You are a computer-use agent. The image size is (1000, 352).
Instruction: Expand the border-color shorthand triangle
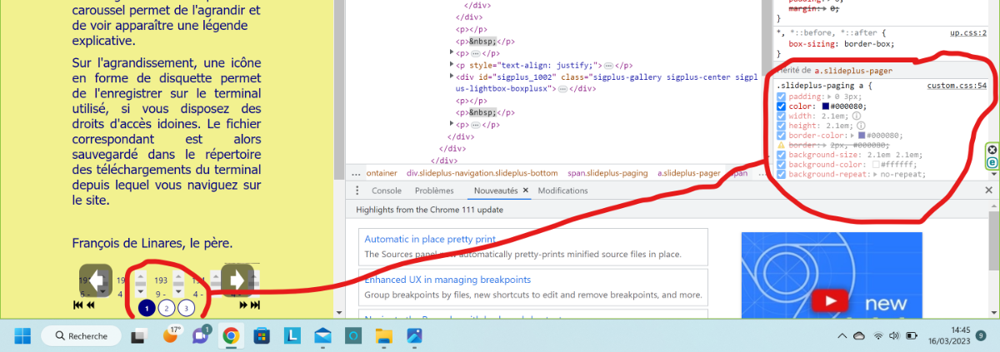[x=852, y=136]
